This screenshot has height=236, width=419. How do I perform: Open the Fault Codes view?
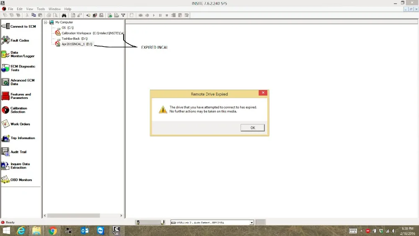tap(15, 40)
